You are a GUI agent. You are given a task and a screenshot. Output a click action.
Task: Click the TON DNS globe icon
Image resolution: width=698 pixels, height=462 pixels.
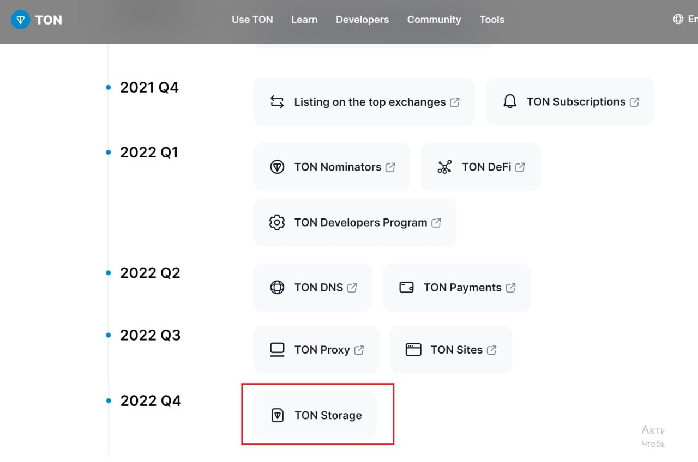[277, 288]
